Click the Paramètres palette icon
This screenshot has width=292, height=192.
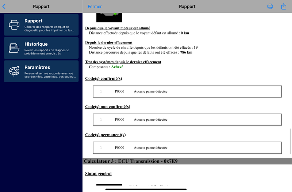14,71
